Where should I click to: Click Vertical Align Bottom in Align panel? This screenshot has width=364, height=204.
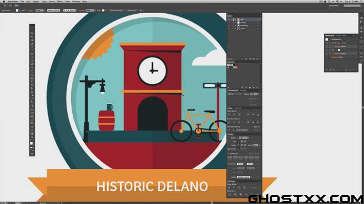click(x=258, y=114)
